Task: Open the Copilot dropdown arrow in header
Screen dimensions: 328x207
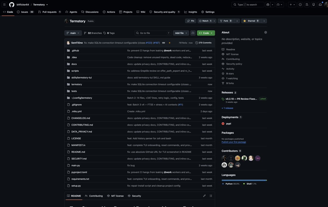Action: pyautogui.click(x=273, y=5)
